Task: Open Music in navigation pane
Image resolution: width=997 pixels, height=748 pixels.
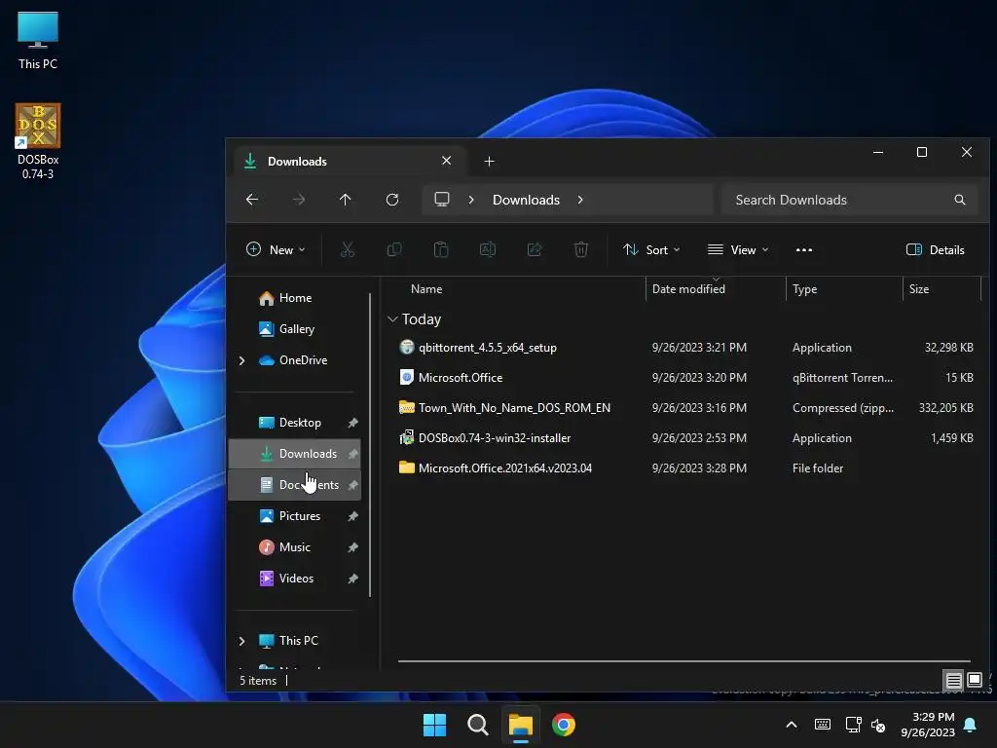Action: tap(294, 547)
